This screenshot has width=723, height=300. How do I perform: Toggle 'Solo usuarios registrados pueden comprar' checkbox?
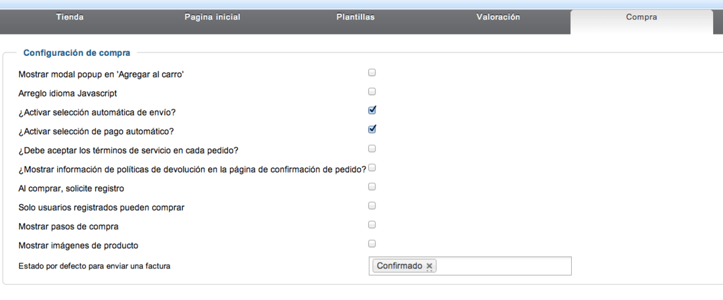click(x=372, y=205)
